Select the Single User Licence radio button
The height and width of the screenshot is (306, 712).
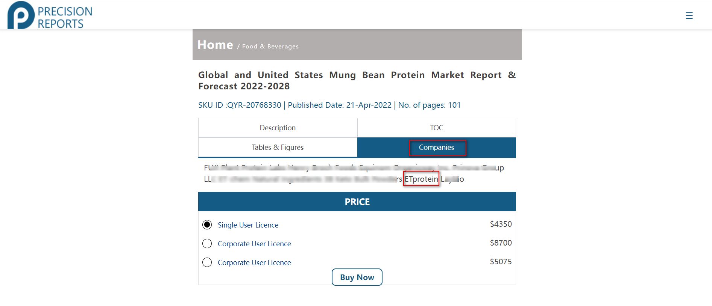pyautogui.click(x=207, y=225)
